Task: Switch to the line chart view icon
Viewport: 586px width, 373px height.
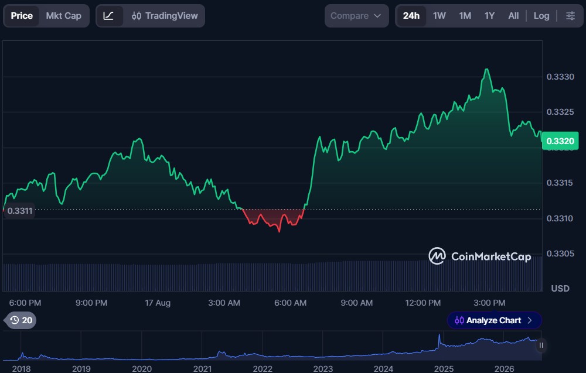Action: 109,16
